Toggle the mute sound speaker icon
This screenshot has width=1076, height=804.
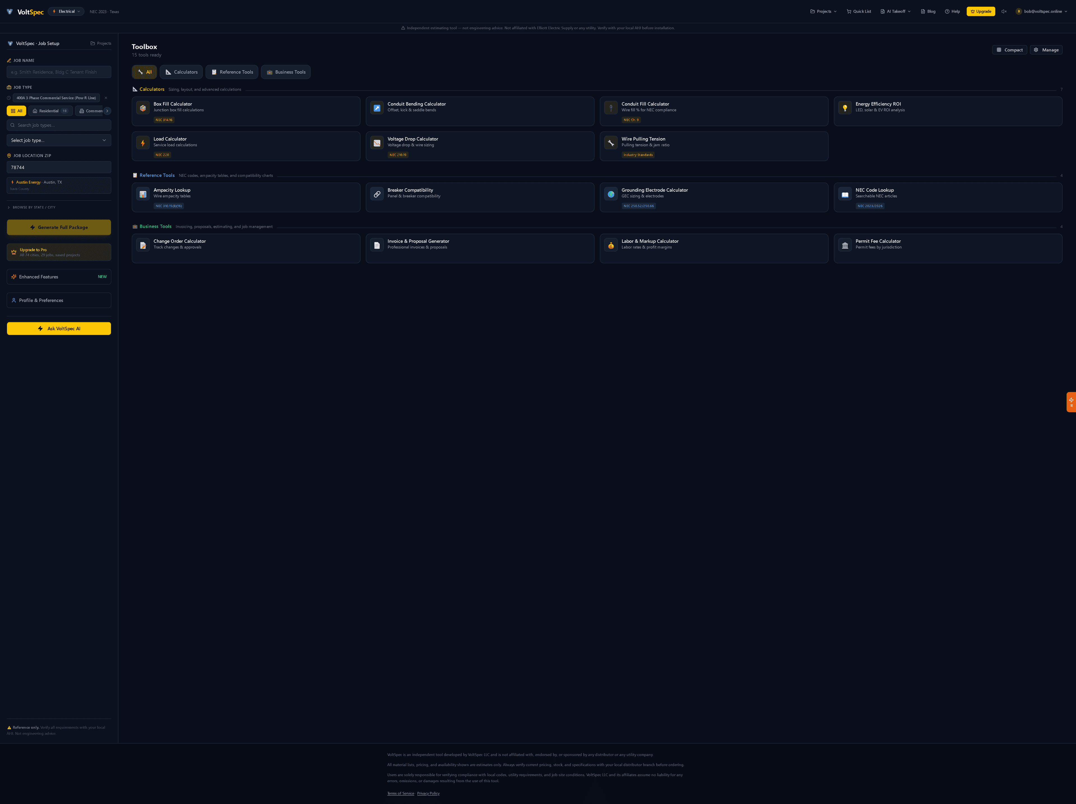[x=1004, y=12]
